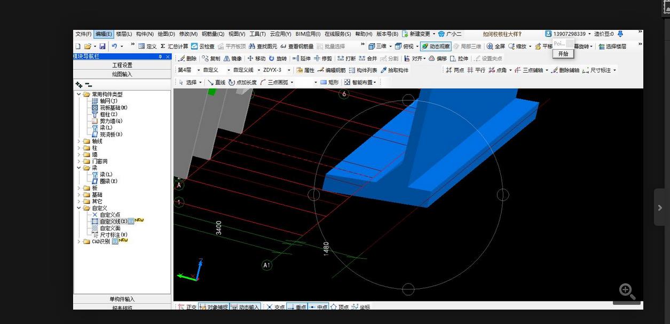Click the 云检查 cloud check tool
This screenshot has height=324, width=670.
[203, 46]
